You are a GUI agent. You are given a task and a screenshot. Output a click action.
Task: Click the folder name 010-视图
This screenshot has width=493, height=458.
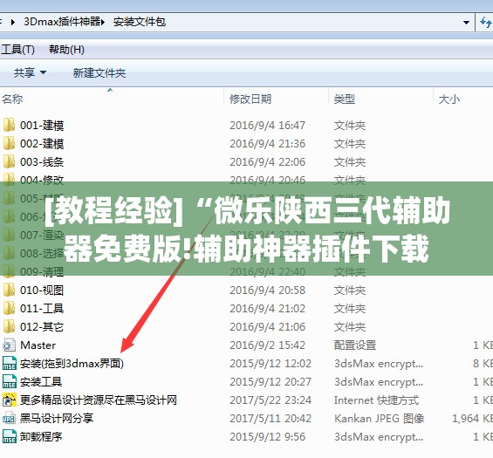point(42,291)
